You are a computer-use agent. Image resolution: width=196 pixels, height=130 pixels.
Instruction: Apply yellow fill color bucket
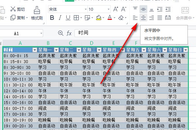pos(99,18)
